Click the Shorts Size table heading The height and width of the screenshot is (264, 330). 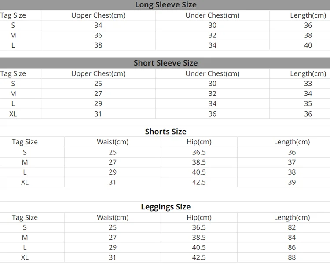coord(165,132)
